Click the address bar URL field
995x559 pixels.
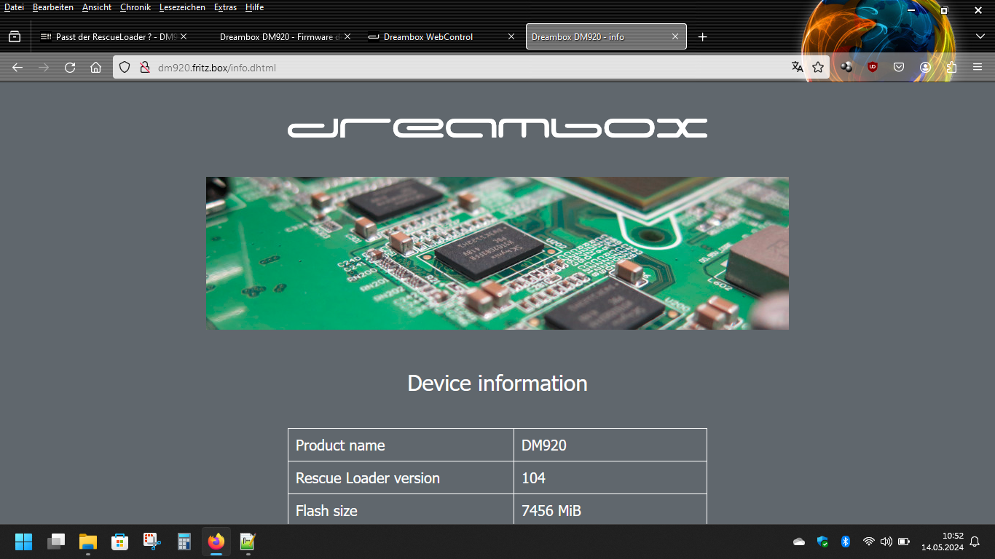click(x=466, y=68)
